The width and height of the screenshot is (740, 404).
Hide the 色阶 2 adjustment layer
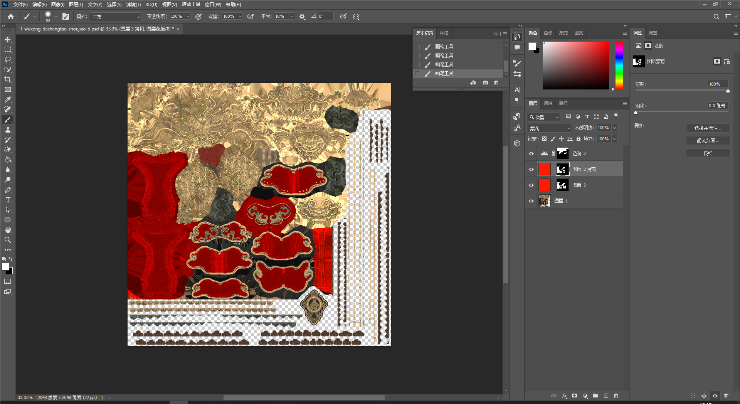[531, 153]
